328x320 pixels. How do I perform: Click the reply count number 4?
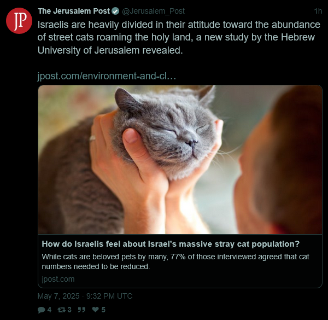(x=49, y=310)
